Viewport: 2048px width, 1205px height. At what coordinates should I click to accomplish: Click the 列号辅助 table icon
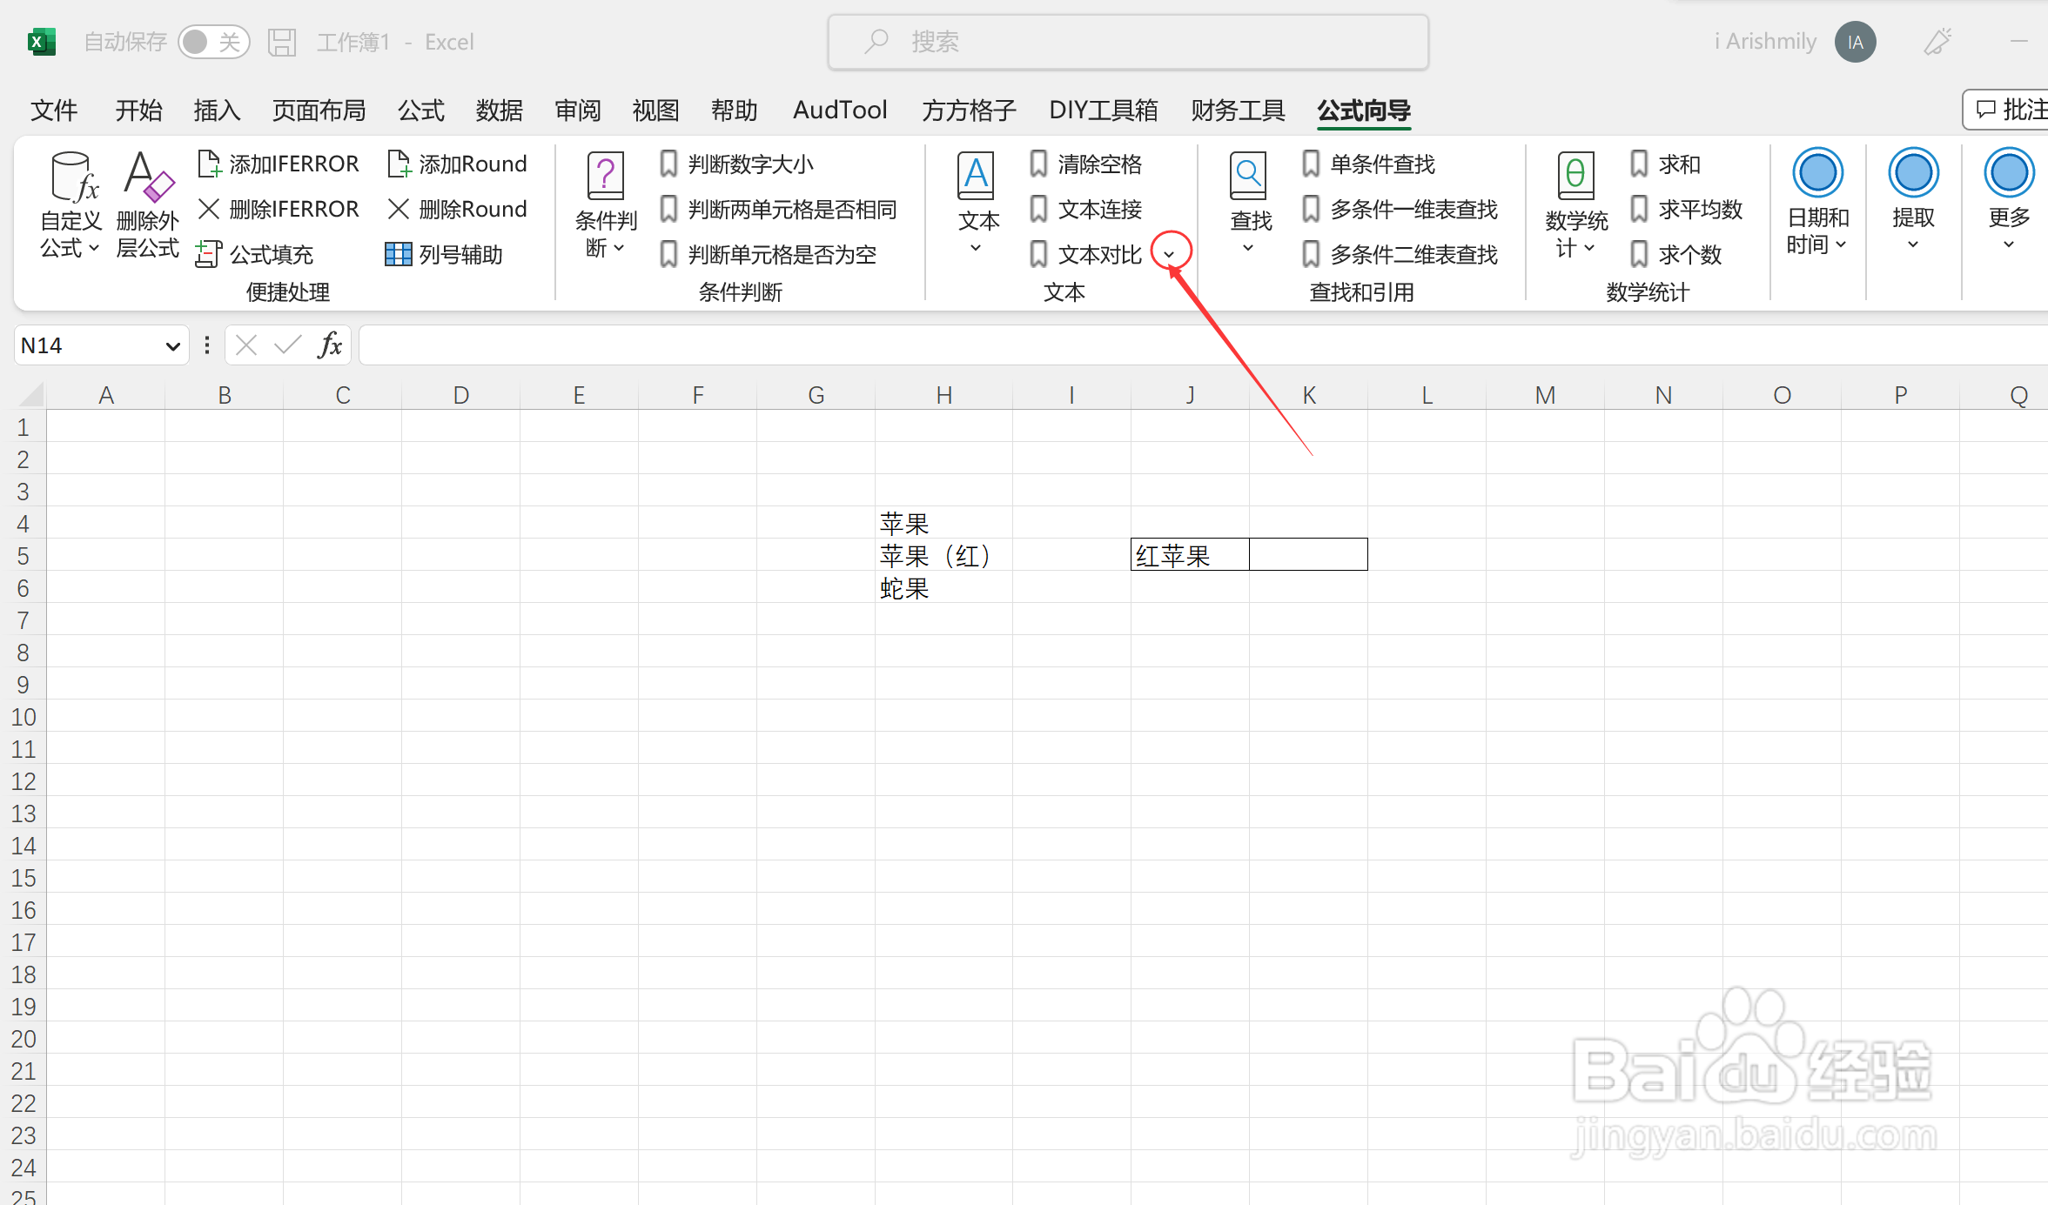398,254
